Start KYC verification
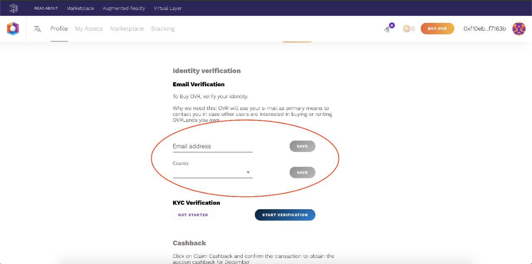This screenshot has height=264, width=532. [285, 215]
